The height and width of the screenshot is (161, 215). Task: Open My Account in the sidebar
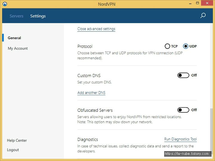(18, 48)
